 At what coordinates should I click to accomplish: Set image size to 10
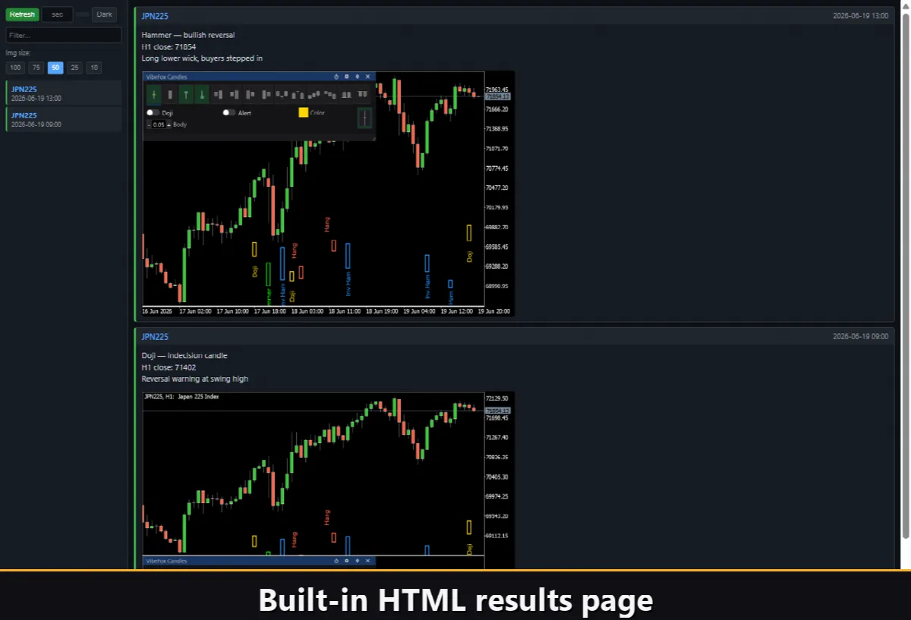pyautogui.click(x=93, y=68)
